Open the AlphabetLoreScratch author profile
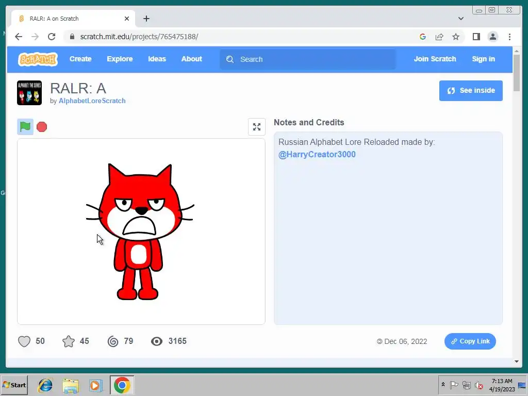This screenshot has width=528, height=396. point(92,101)
